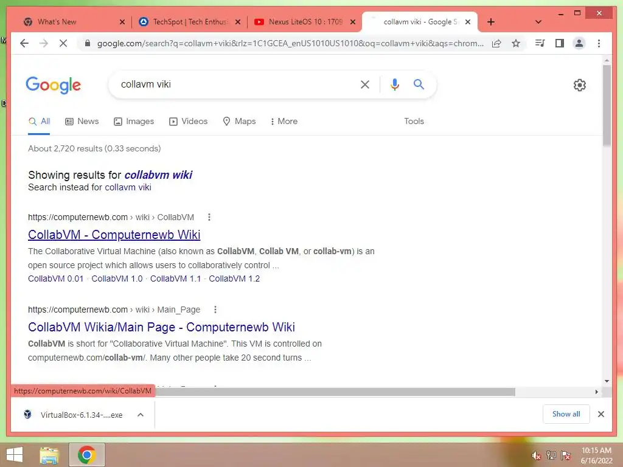Open a new tab with the plus button

pos(491,22)
